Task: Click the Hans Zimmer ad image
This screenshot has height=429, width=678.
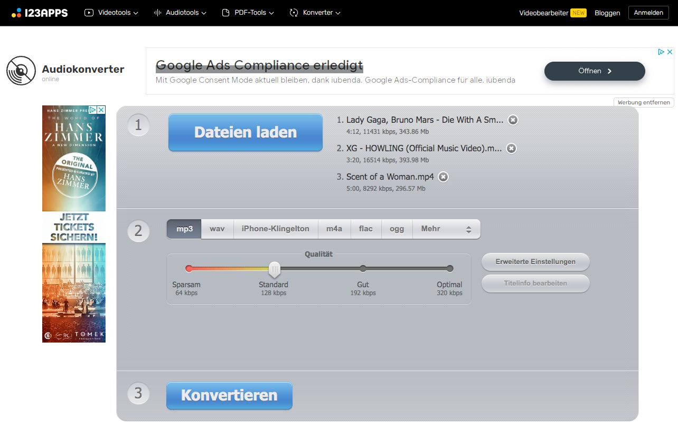Action: pos(74,224)
